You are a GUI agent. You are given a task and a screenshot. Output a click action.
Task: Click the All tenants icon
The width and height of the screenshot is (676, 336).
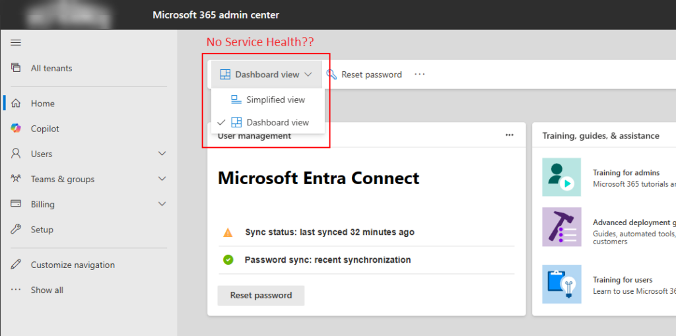click(x=17, y=68)
